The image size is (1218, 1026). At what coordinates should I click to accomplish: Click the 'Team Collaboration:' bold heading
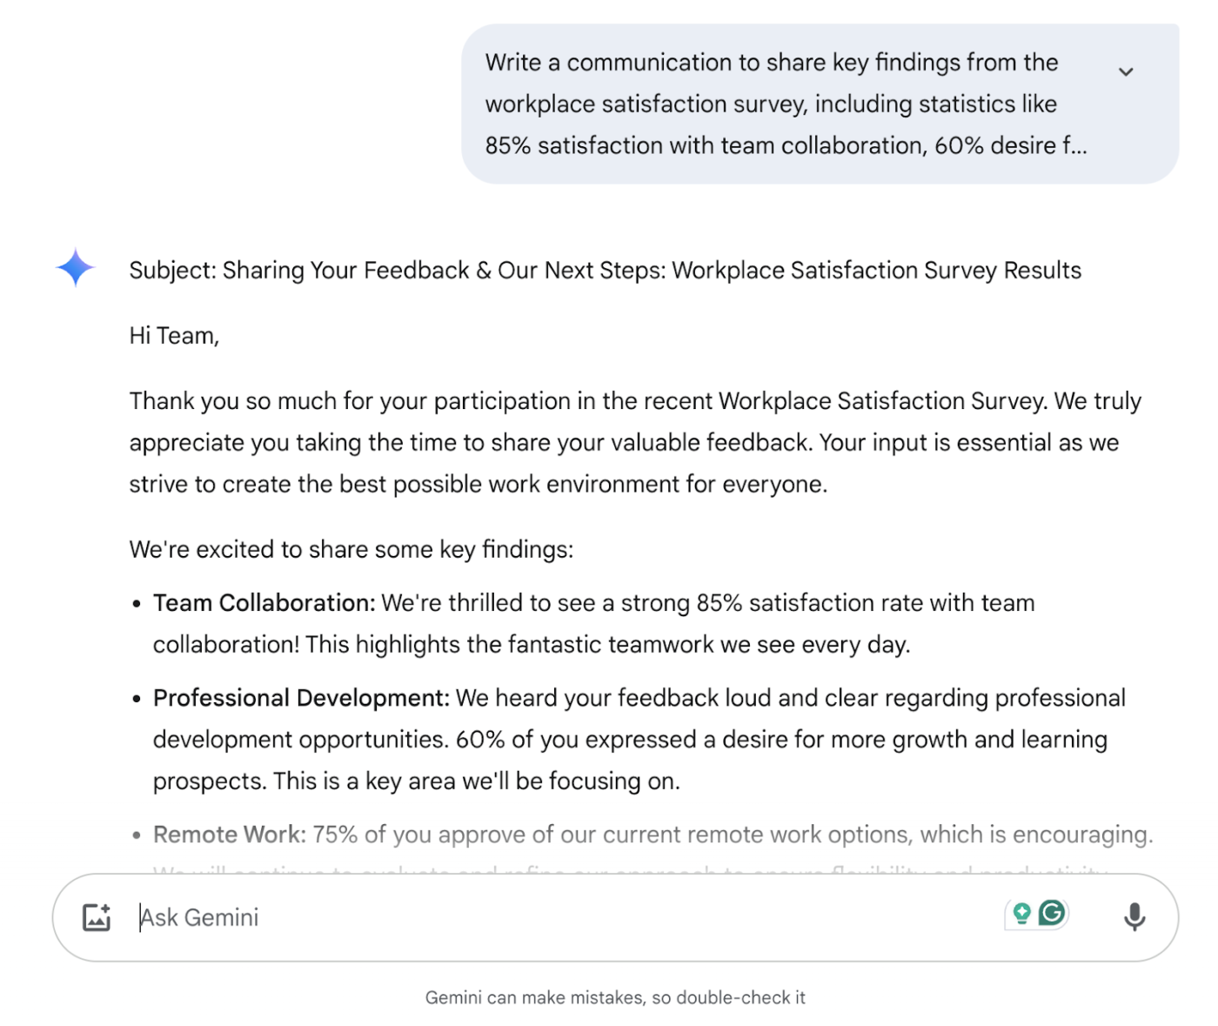tap(264, 603)
